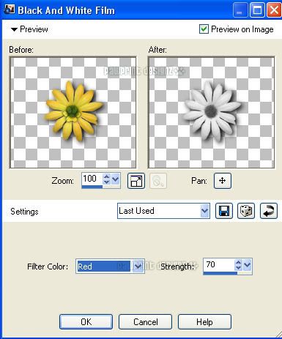Viewport: 282px width, 339px height.
Task: Click inside the Zoom value field
Action: (92, 179)
